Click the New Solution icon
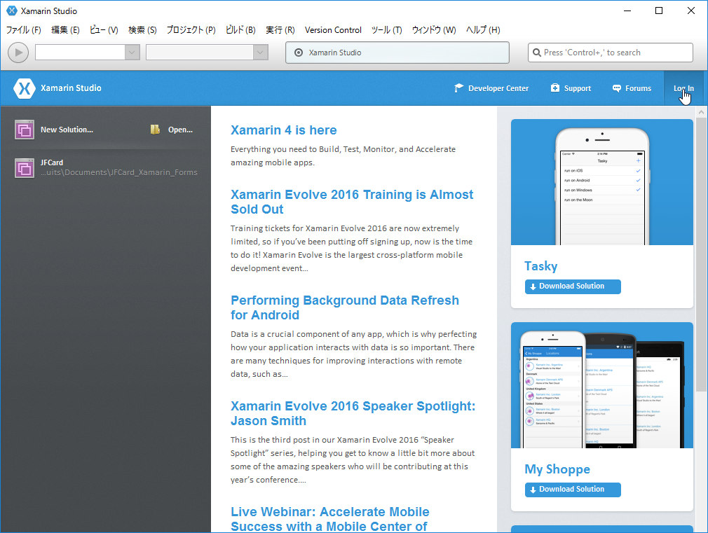This screenshot has height=533, width=708. pyautogui.click(x=25, y=130)
